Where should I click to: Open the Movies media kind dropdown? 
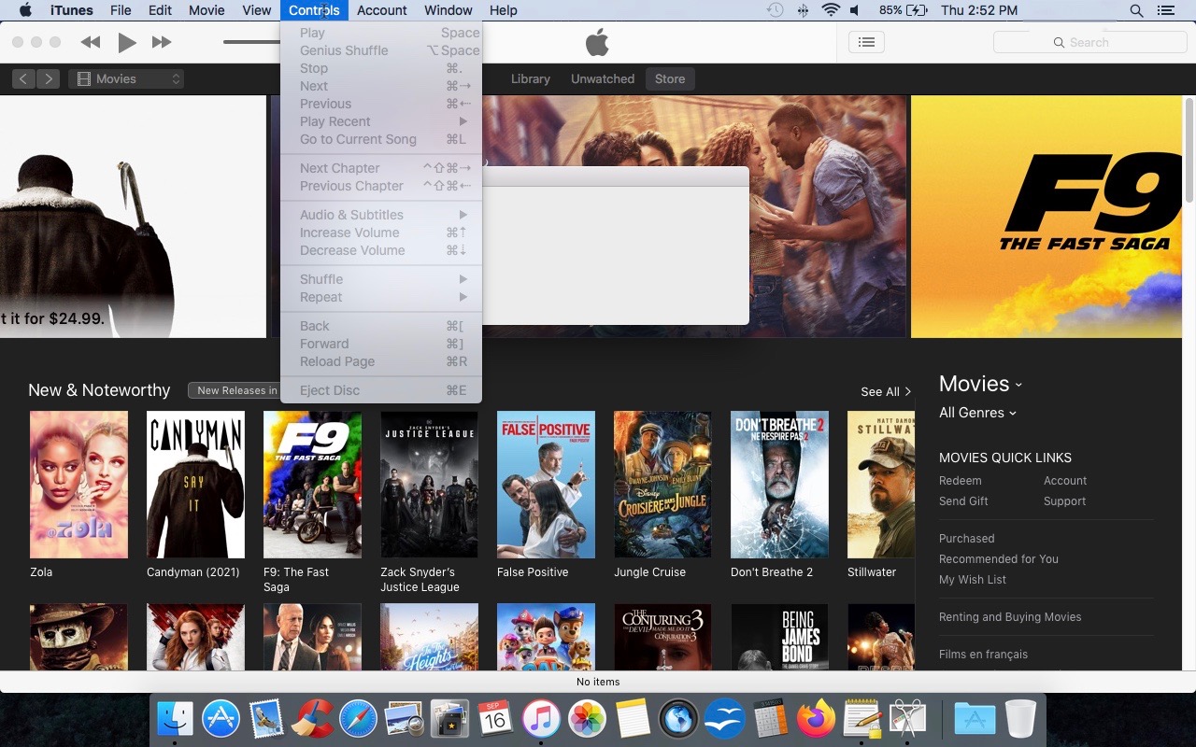[126, 78]
